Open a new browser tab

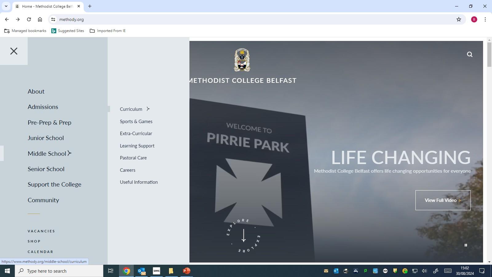tap(90, 6)
